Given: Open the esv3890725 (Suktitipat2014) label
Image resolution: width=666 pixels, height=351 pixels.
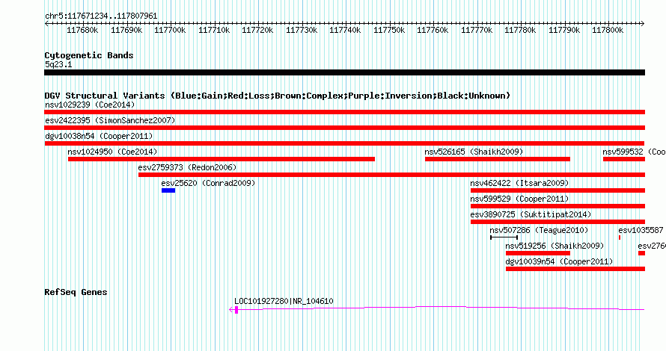Looking at the screenshot, I should coord(531,214).
